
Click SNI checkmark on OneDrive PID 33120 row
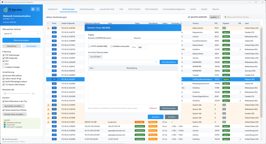click(x=240, y=50)
